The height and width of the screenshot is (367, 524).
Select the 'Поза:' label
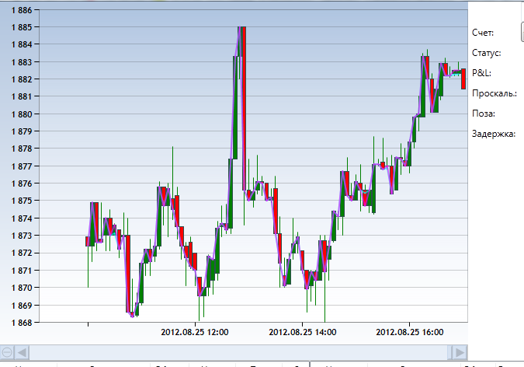click(x=483, y=114)
